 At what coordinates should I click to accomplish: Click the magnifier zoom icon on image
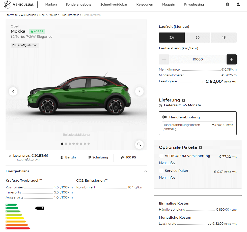[x=139, y=144]
